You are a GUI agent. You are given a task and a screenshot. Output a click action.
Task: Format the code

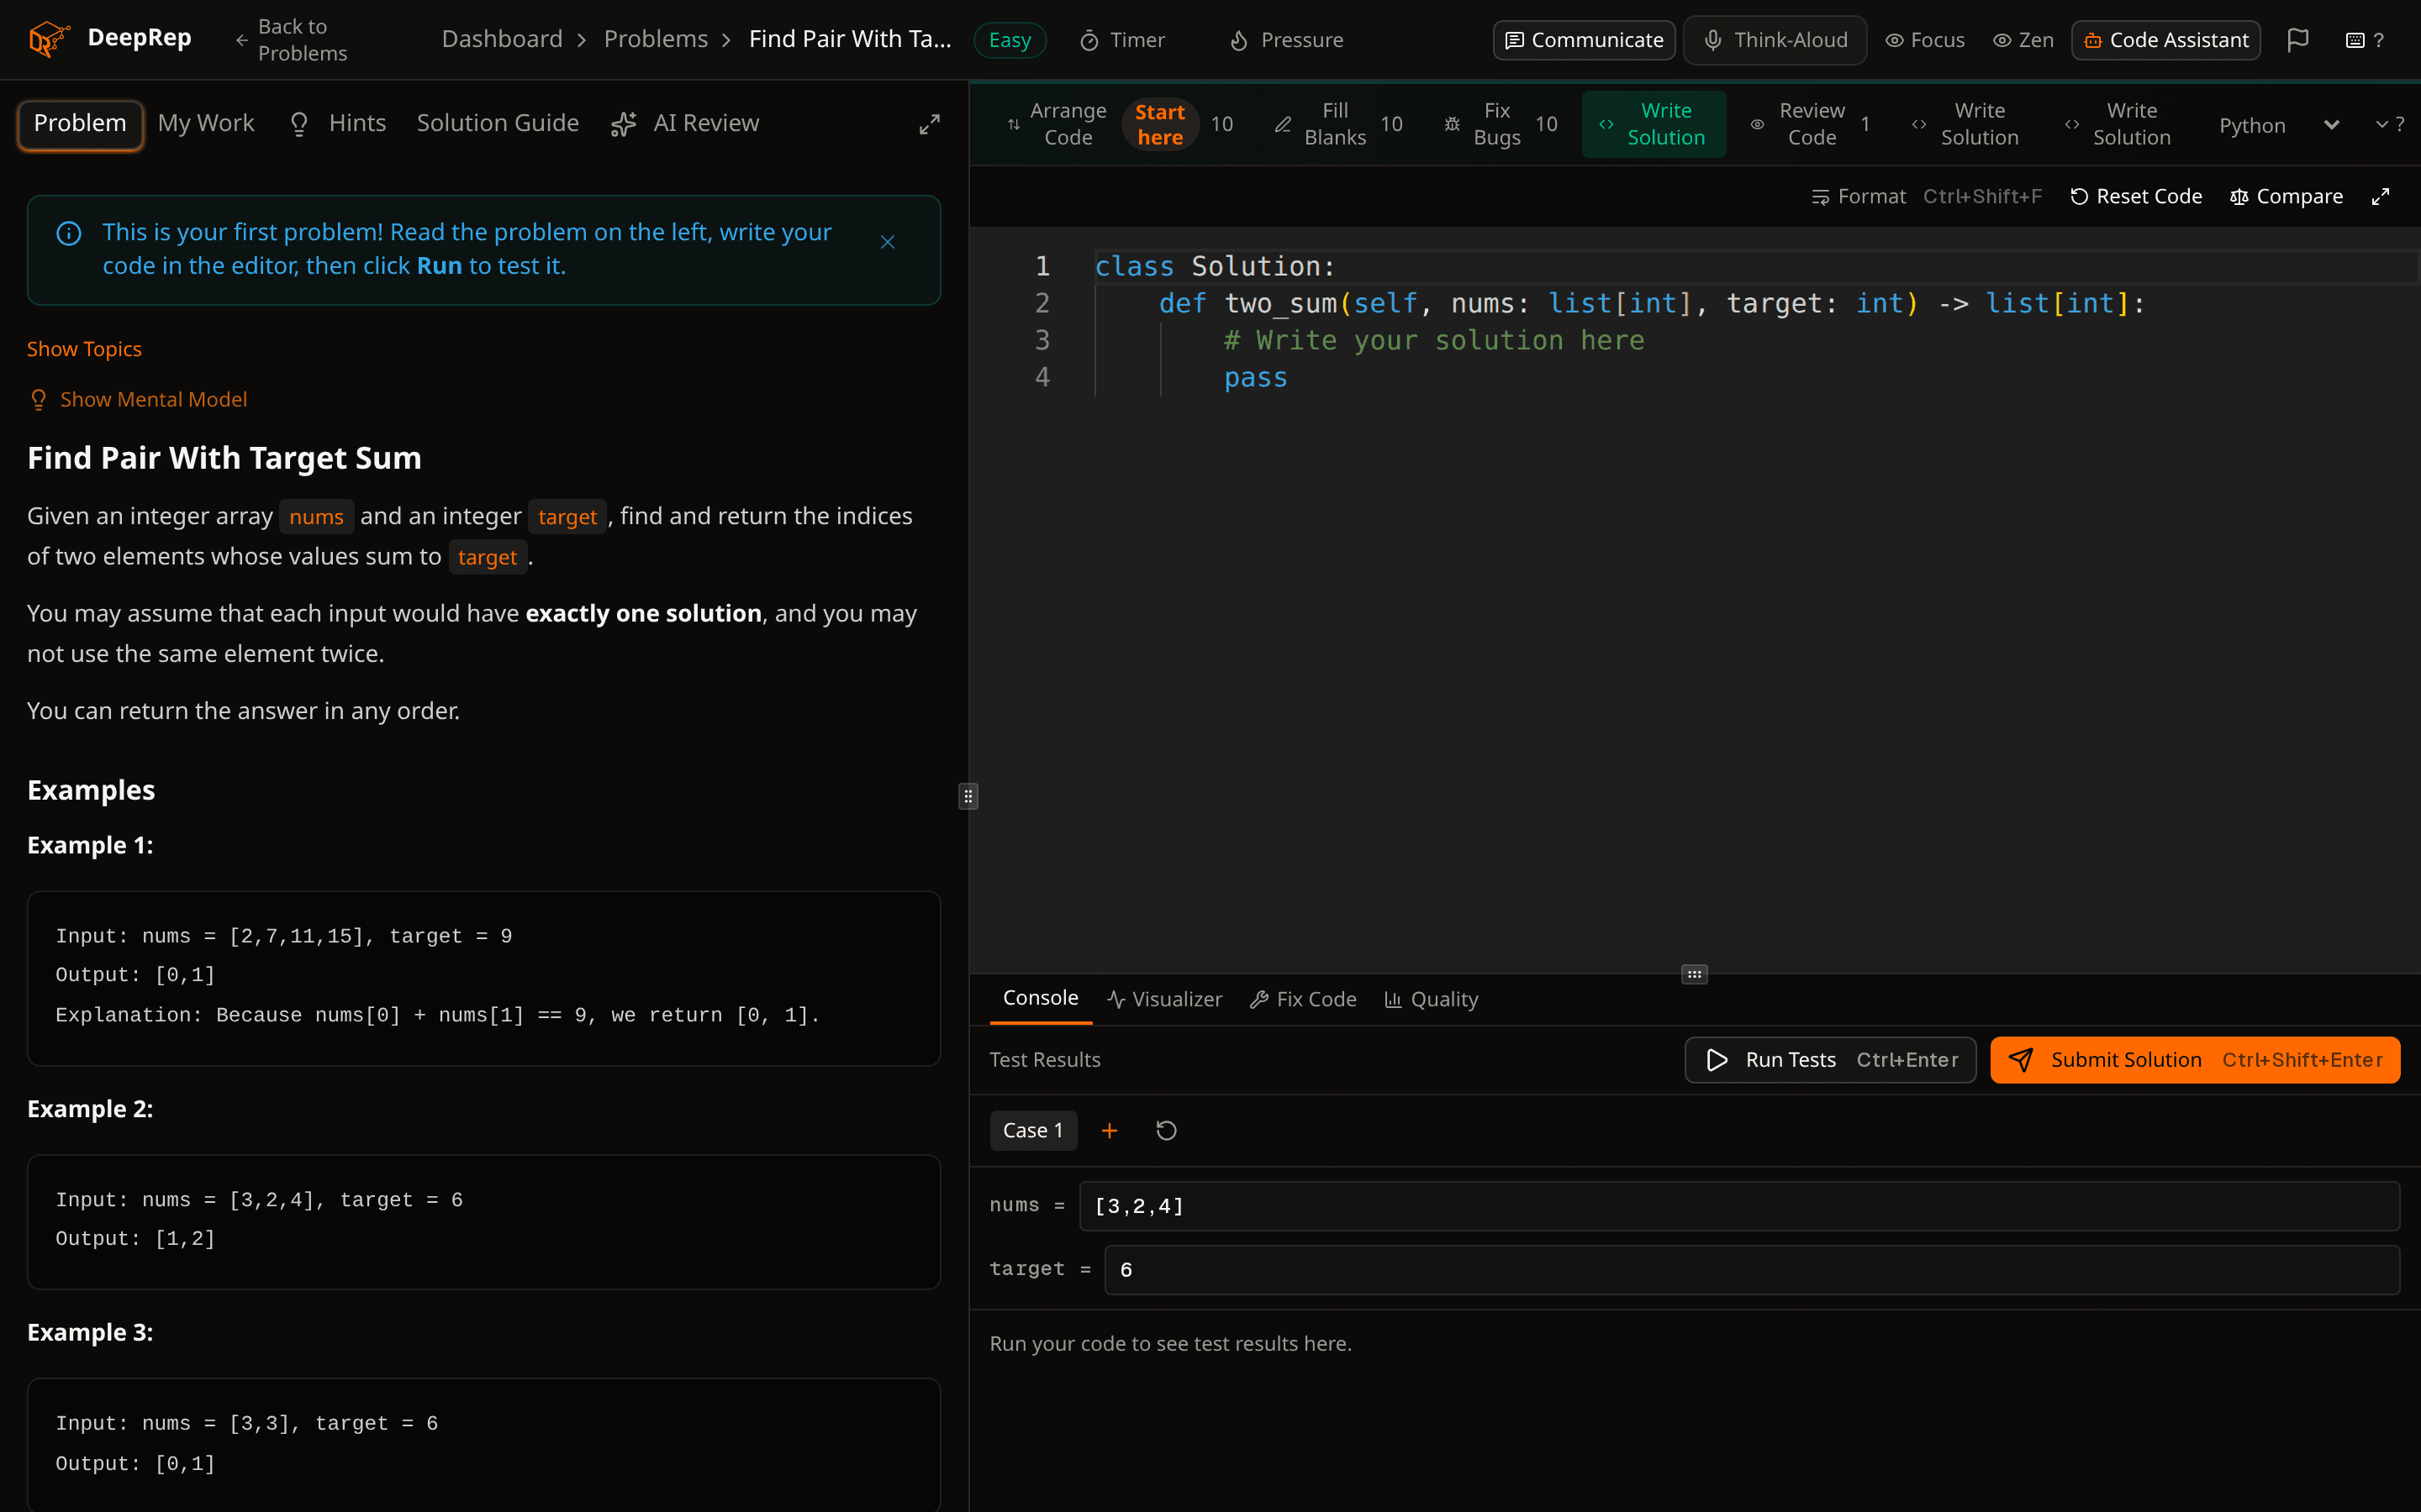(1927, 196)
